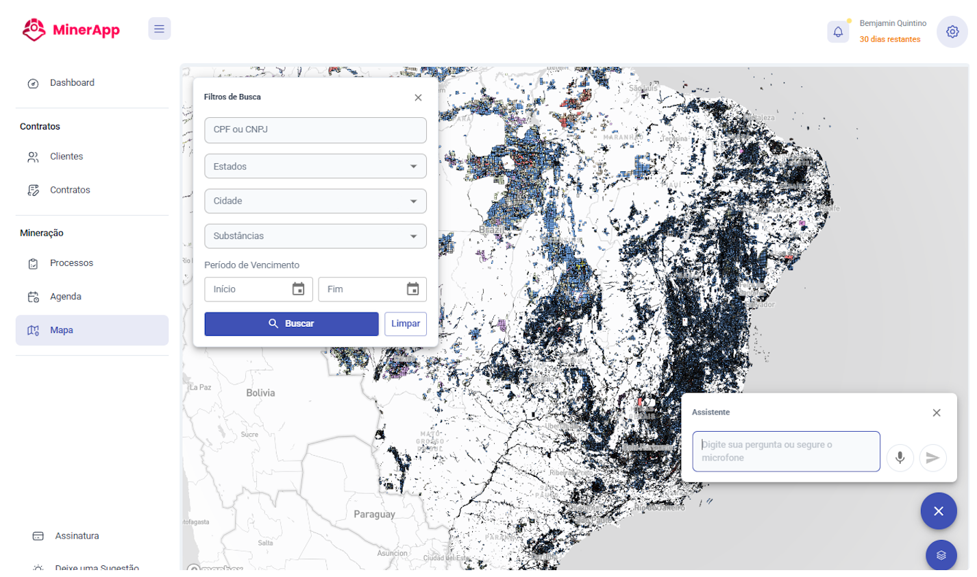Screen dimensions: 977x577
Task: Click the La Paz map label
Action: pyautogui.click(x=201, y=388)
